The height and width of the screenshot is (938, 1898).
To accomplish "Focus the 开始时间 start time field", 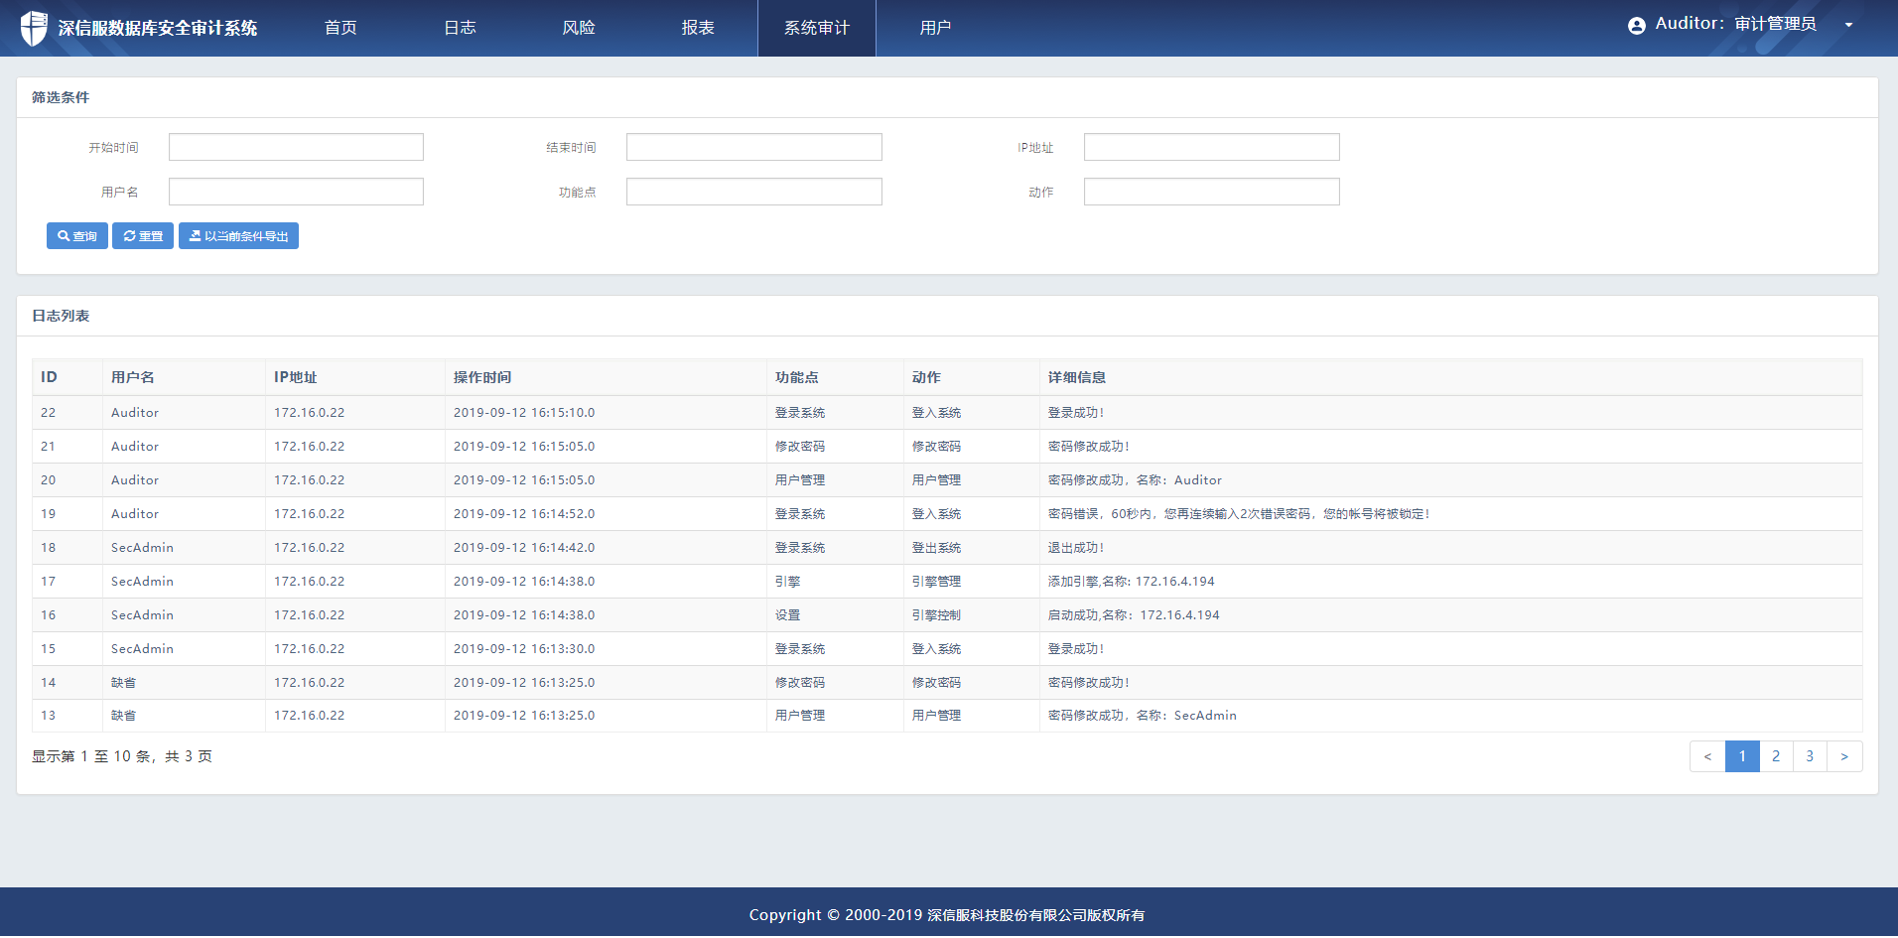I will click(296, 147).
